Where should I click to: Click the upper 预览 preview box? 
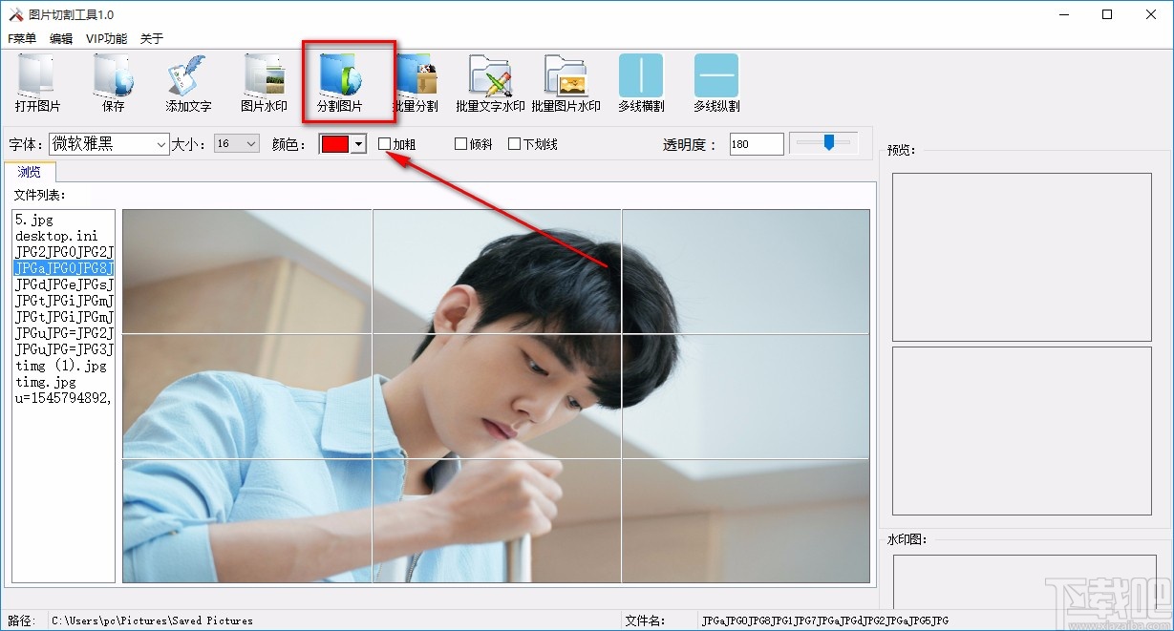(1021, 257)
